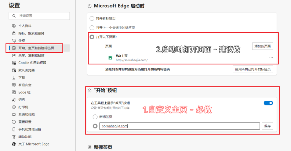Click the icon beside 开始、主页和新建标签页

pos(14,48)
